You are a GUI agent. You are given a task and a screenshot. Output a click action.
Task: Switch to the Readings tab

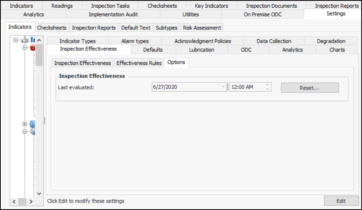pos(62,6)
